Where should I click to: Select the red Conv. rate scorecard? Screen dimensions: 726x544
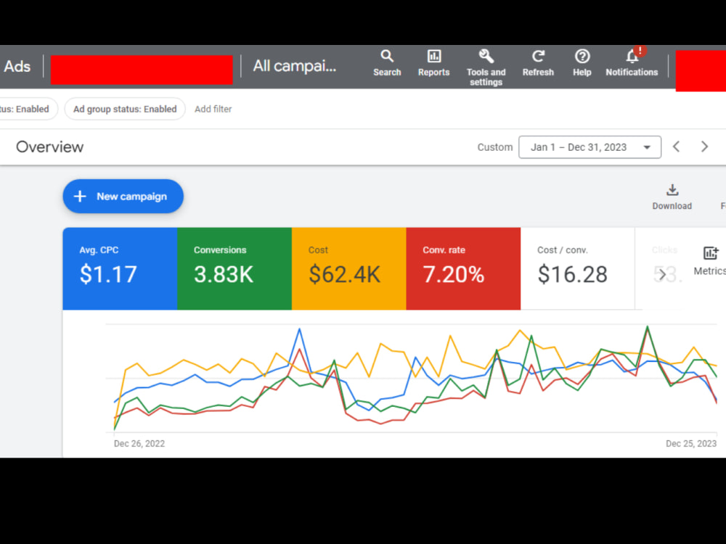463,268
